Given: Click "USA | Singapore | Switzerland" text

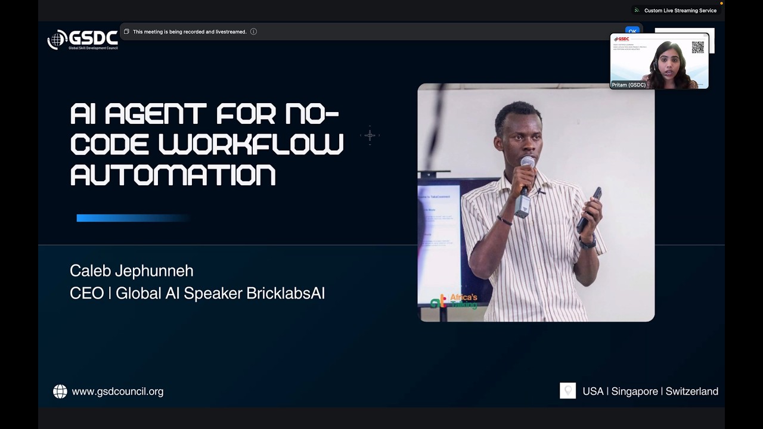Looking at the screenshot, I should (650, 391).
